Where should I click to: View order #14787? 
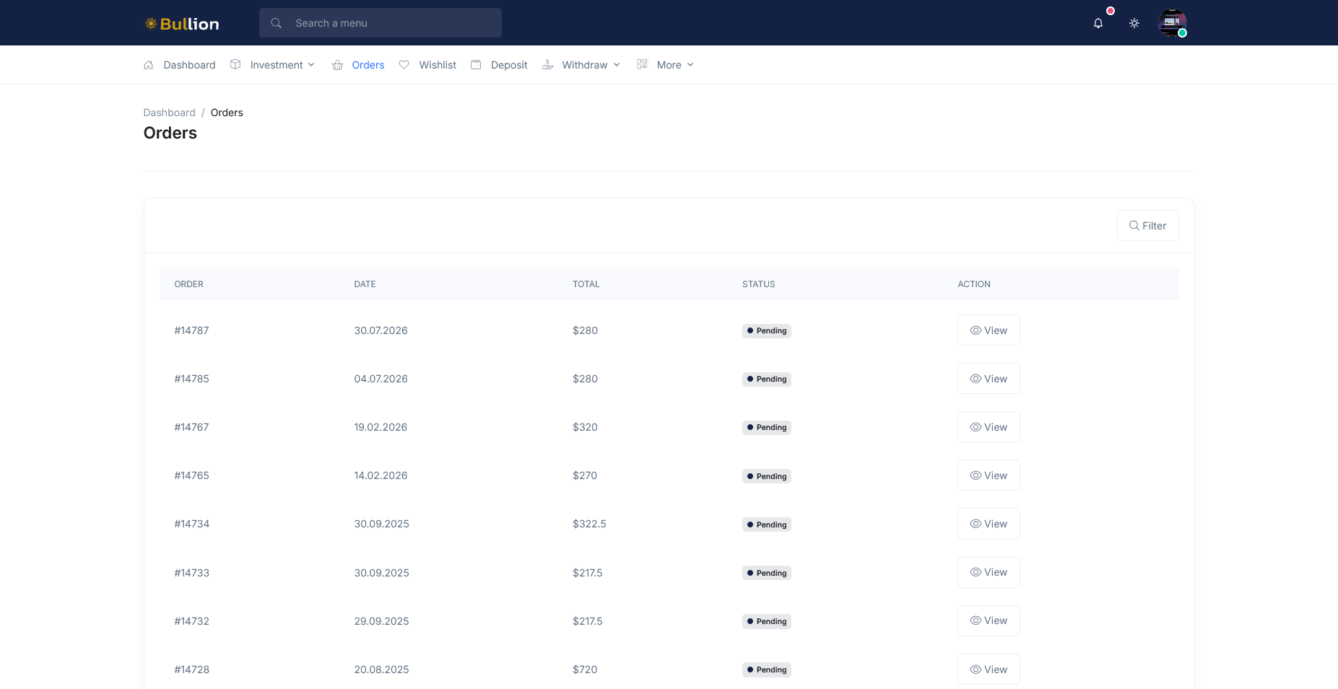tap(989, 330)
